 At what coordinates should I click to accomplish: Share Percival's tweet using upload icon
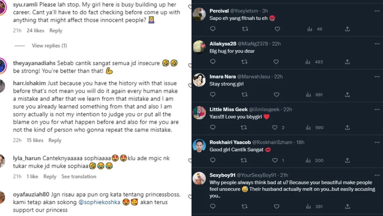(347, 29)
